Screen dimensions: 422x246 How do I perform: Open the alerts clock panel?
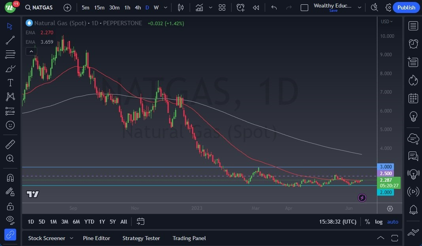coord(413,44)
